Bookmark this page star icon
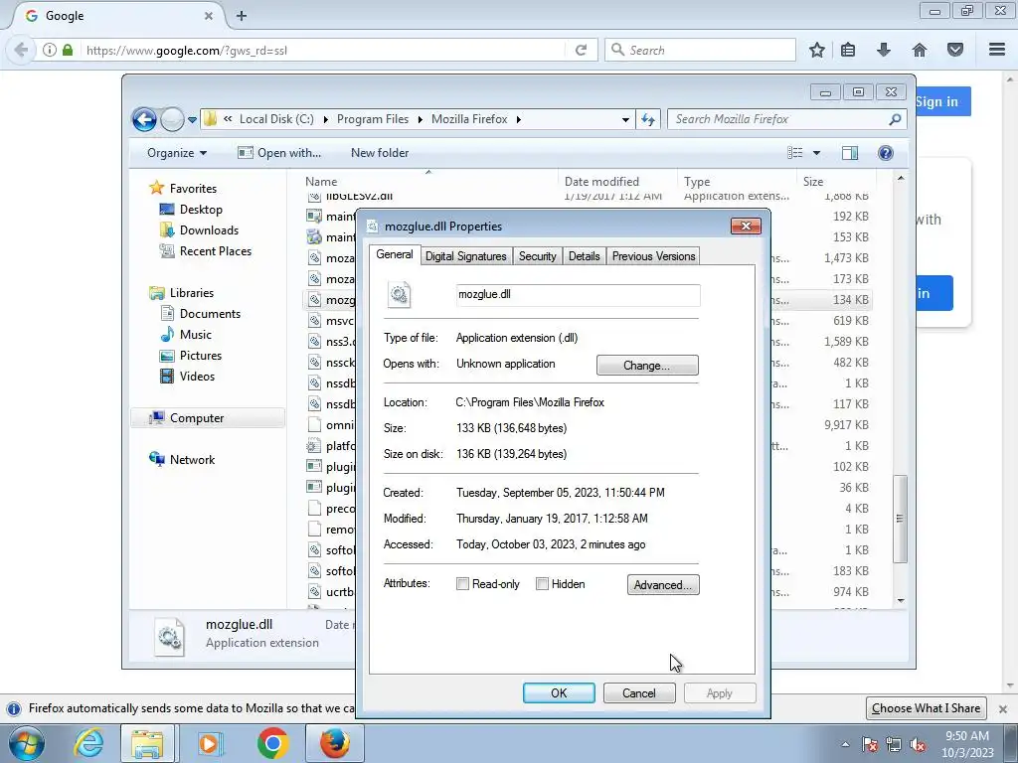The width and height of the screenshot is (1018, 763). point(817,50)
